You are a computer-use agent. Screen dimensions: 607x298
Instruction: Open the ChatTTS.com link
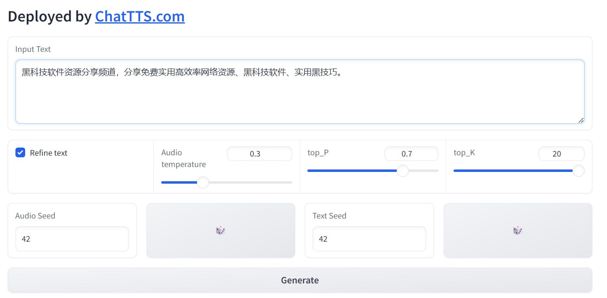(140, 16)
